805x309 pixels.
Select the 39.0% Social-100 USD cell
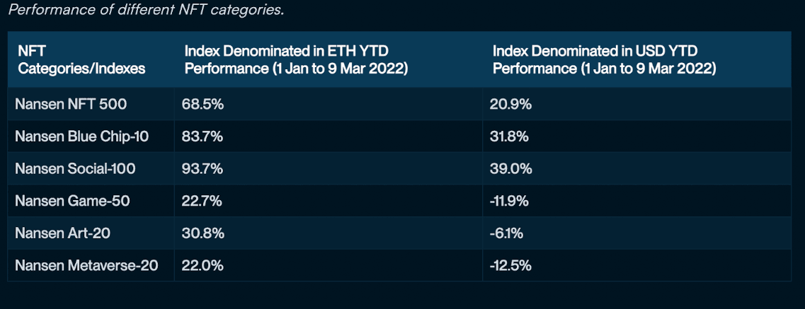[510, 170]
